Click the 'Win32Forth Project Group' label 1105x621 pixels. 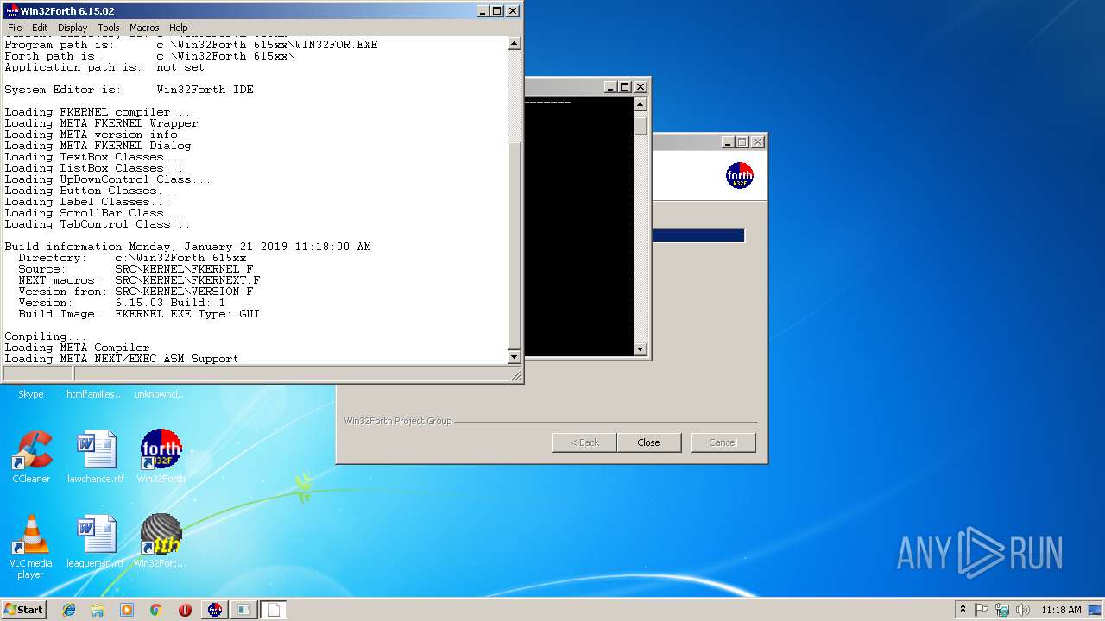coord(397,421)
